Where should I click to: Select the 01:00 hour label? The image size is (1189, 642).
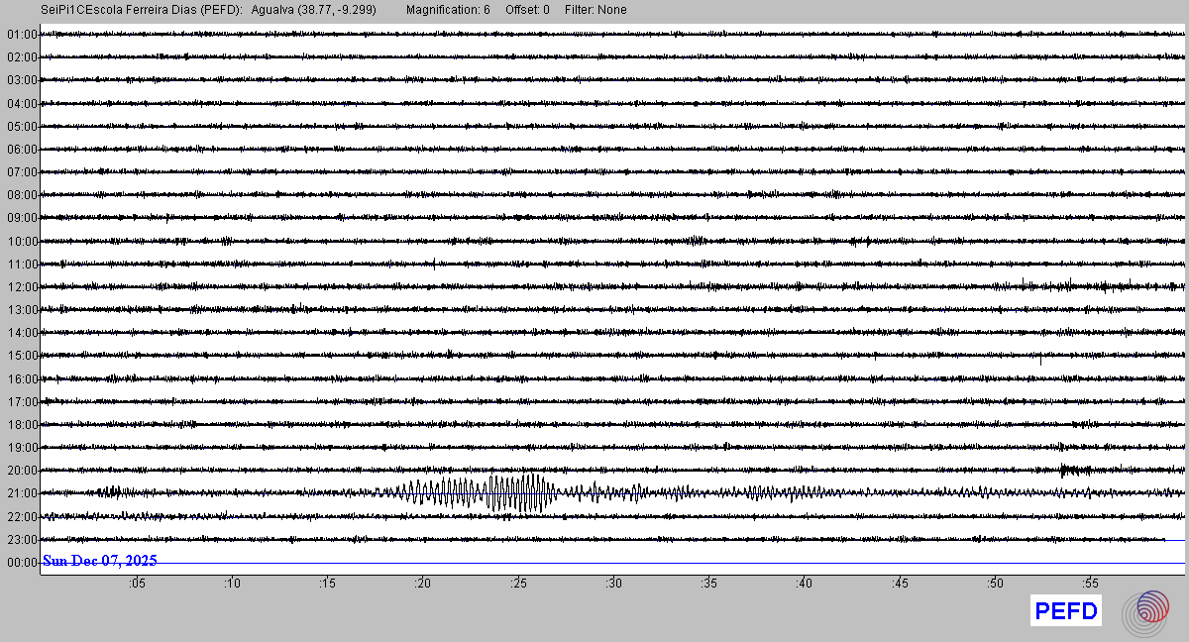pos(22,35)
